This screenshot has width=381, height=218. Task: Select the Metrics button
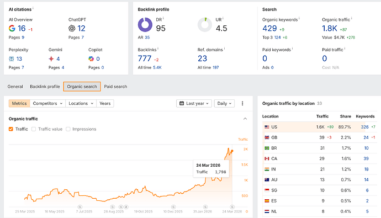(19, 103)
